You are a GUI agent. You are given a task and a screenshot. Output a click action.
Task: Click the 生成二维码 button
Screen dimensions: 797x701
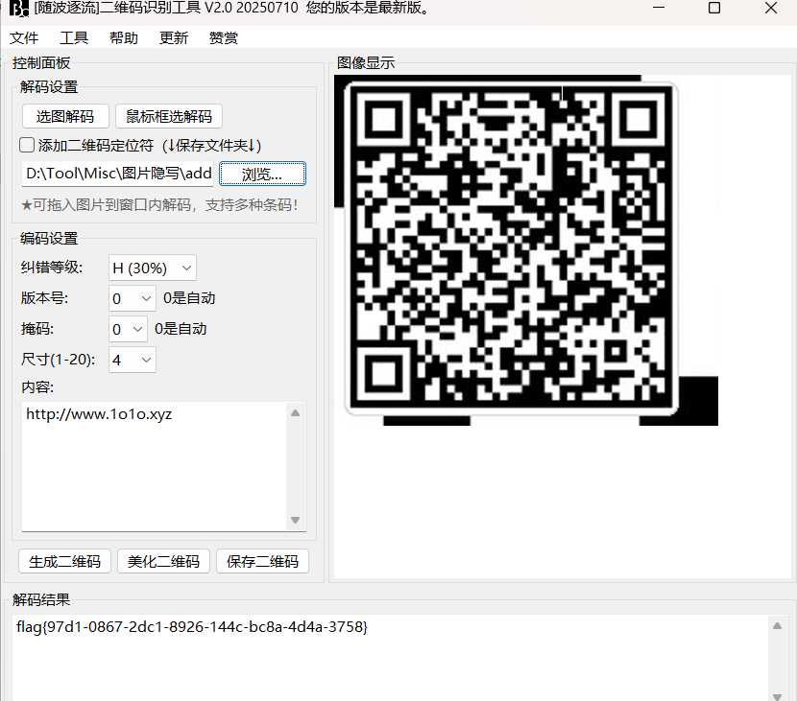(65, 562)
